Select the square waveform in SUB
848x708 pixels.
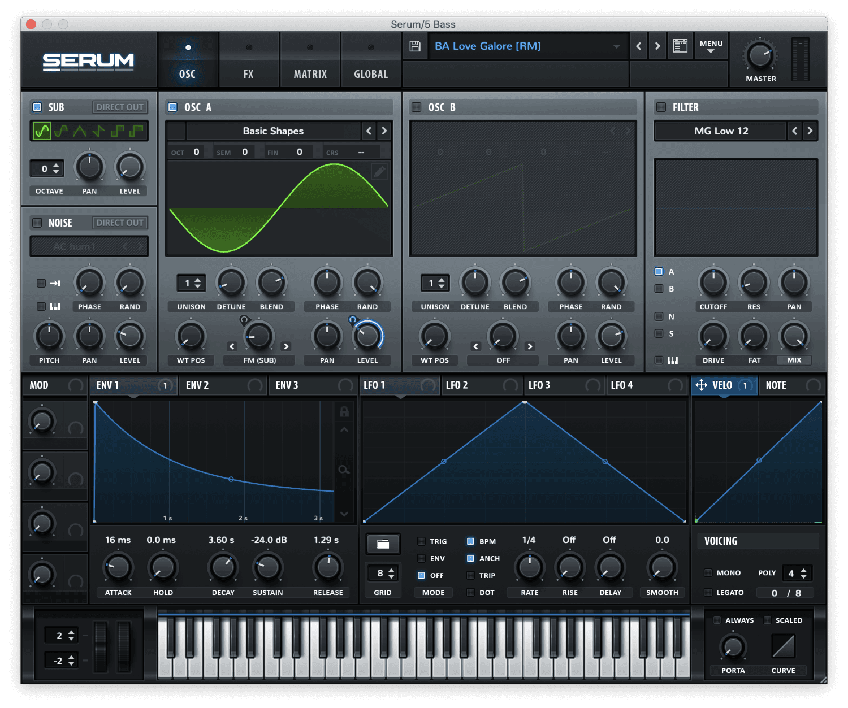click(x=117, y=131)
